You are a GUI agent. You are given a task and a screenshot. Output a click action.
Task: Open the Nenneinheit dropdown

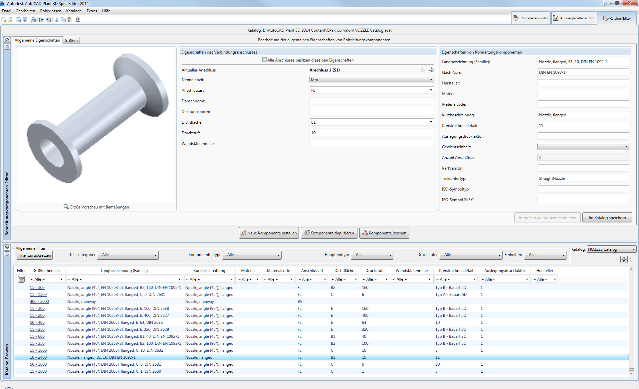[371, 80]
